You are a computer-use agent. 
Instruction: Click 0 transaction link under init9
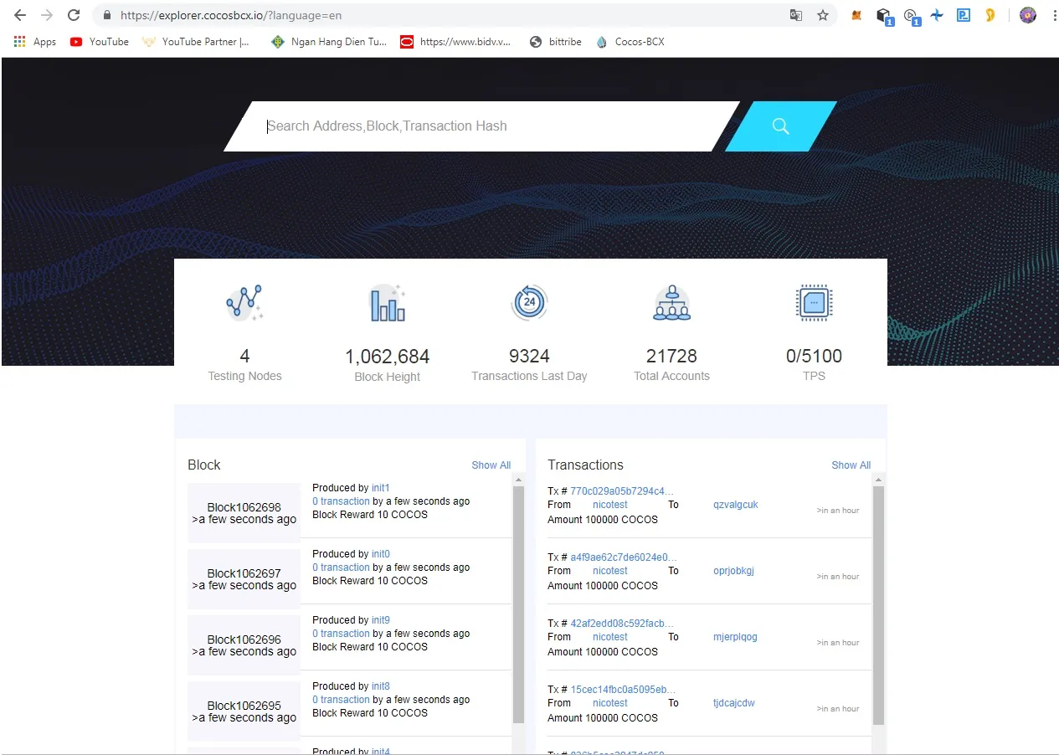coord(341,634)
